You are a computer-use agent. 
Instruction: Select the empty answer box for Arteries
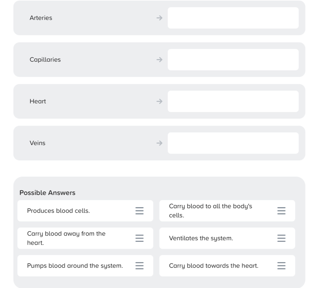[233, 18]
